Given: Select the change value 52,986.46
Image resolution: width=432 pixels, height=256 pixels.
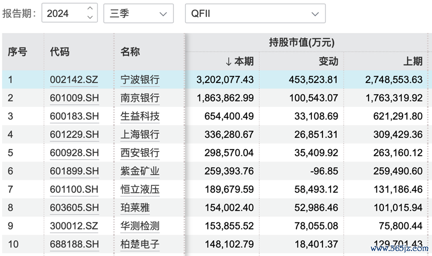Looking at the screenshot, I should click(316, 207).
